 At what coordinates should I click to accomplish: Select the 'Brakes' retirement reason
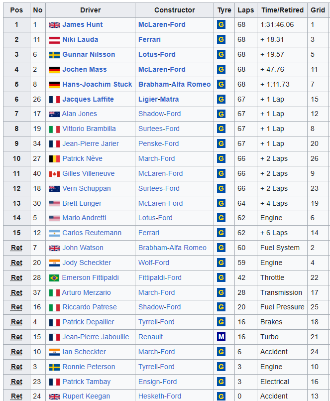click(271, 322)
